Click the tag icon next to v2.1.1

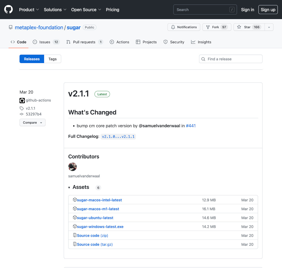tap(21, 108)
